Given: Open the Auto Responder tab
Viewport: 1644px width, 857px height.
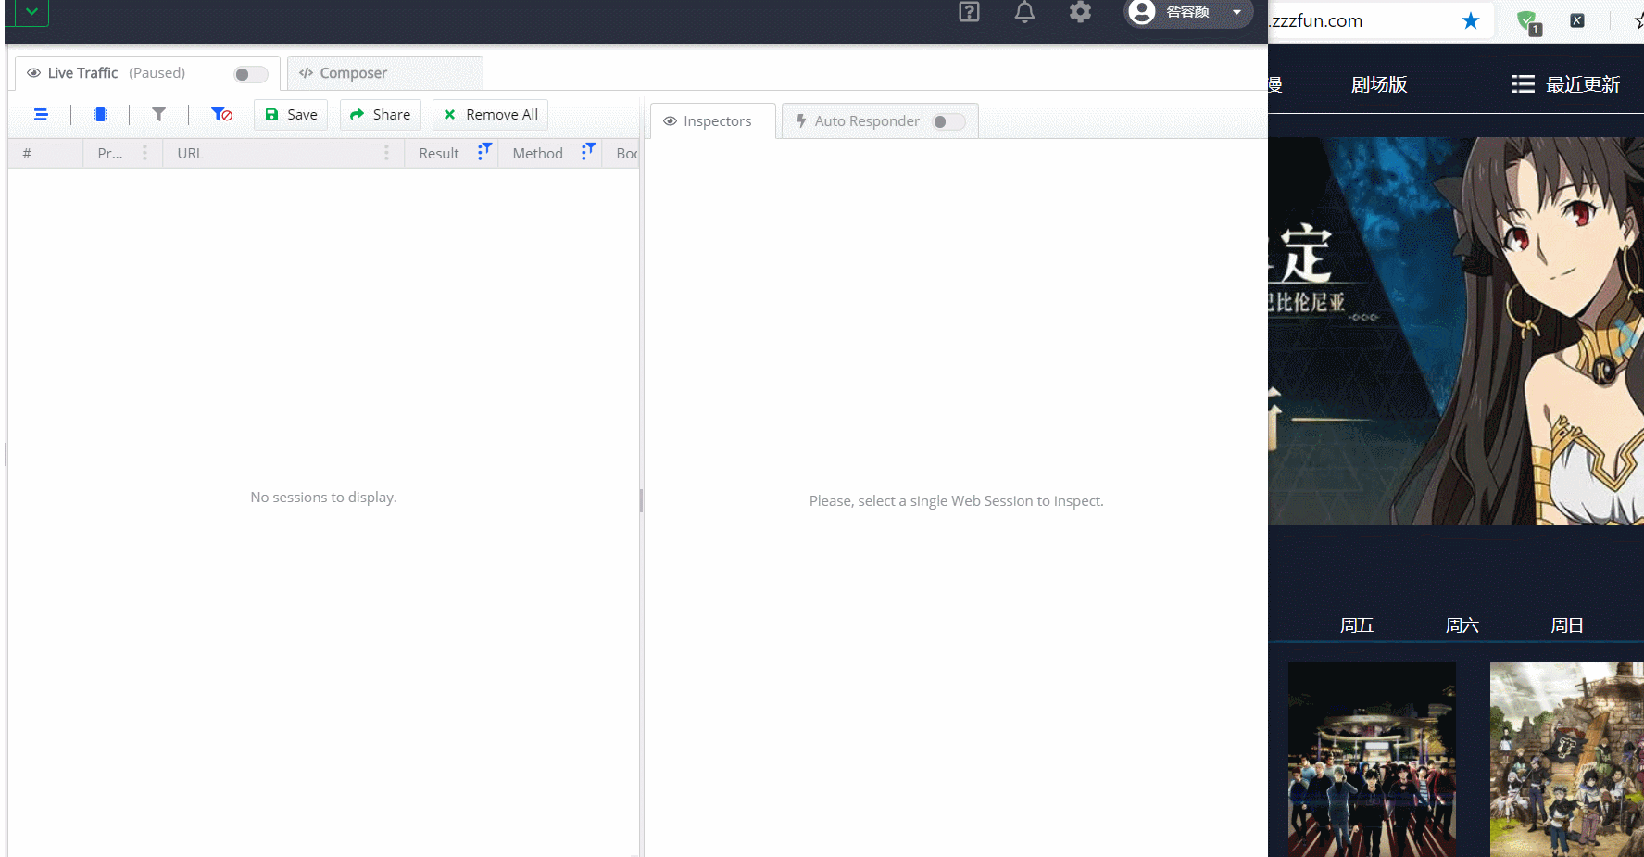Looking at the screenshot, I should pyautogui.click(x=880, y=121).
